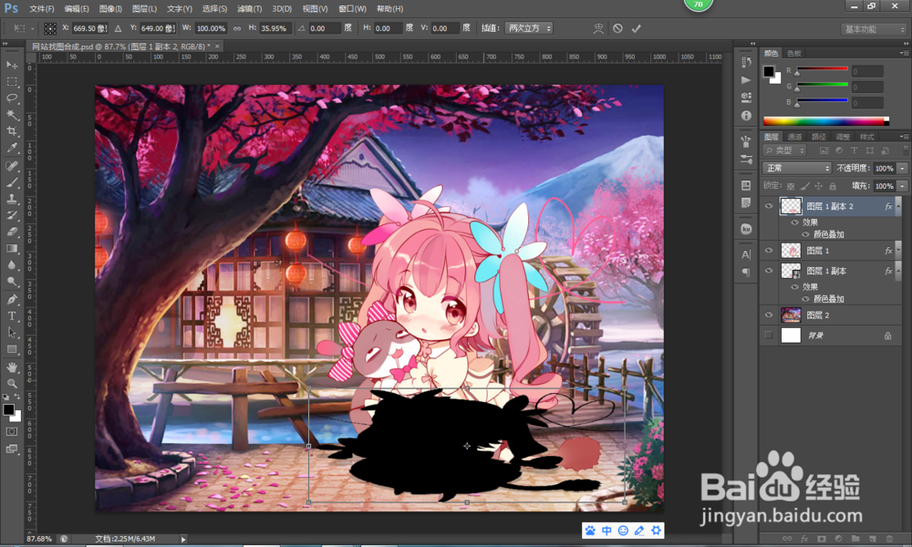The height and width of the screenshot is (547, 912).
Task: Select the Dodge tool
Action: (x=12, y=282)
